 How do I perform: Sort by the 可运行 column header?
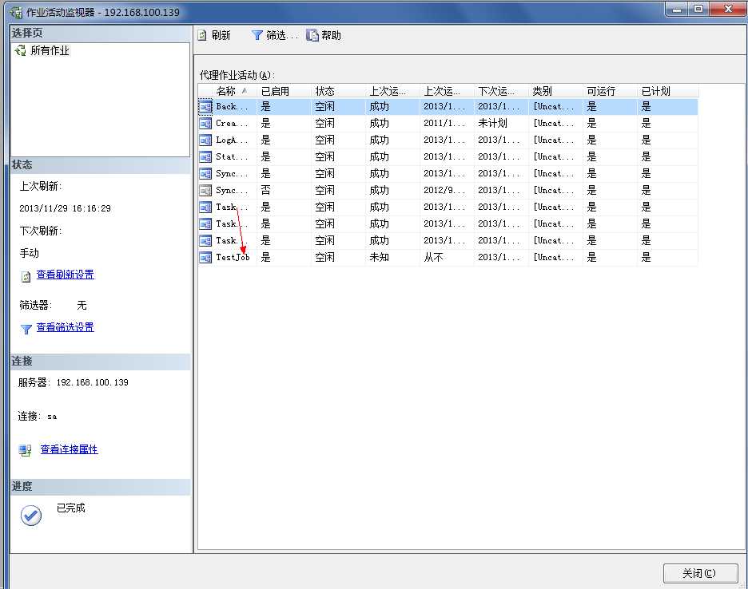(609, 91)
